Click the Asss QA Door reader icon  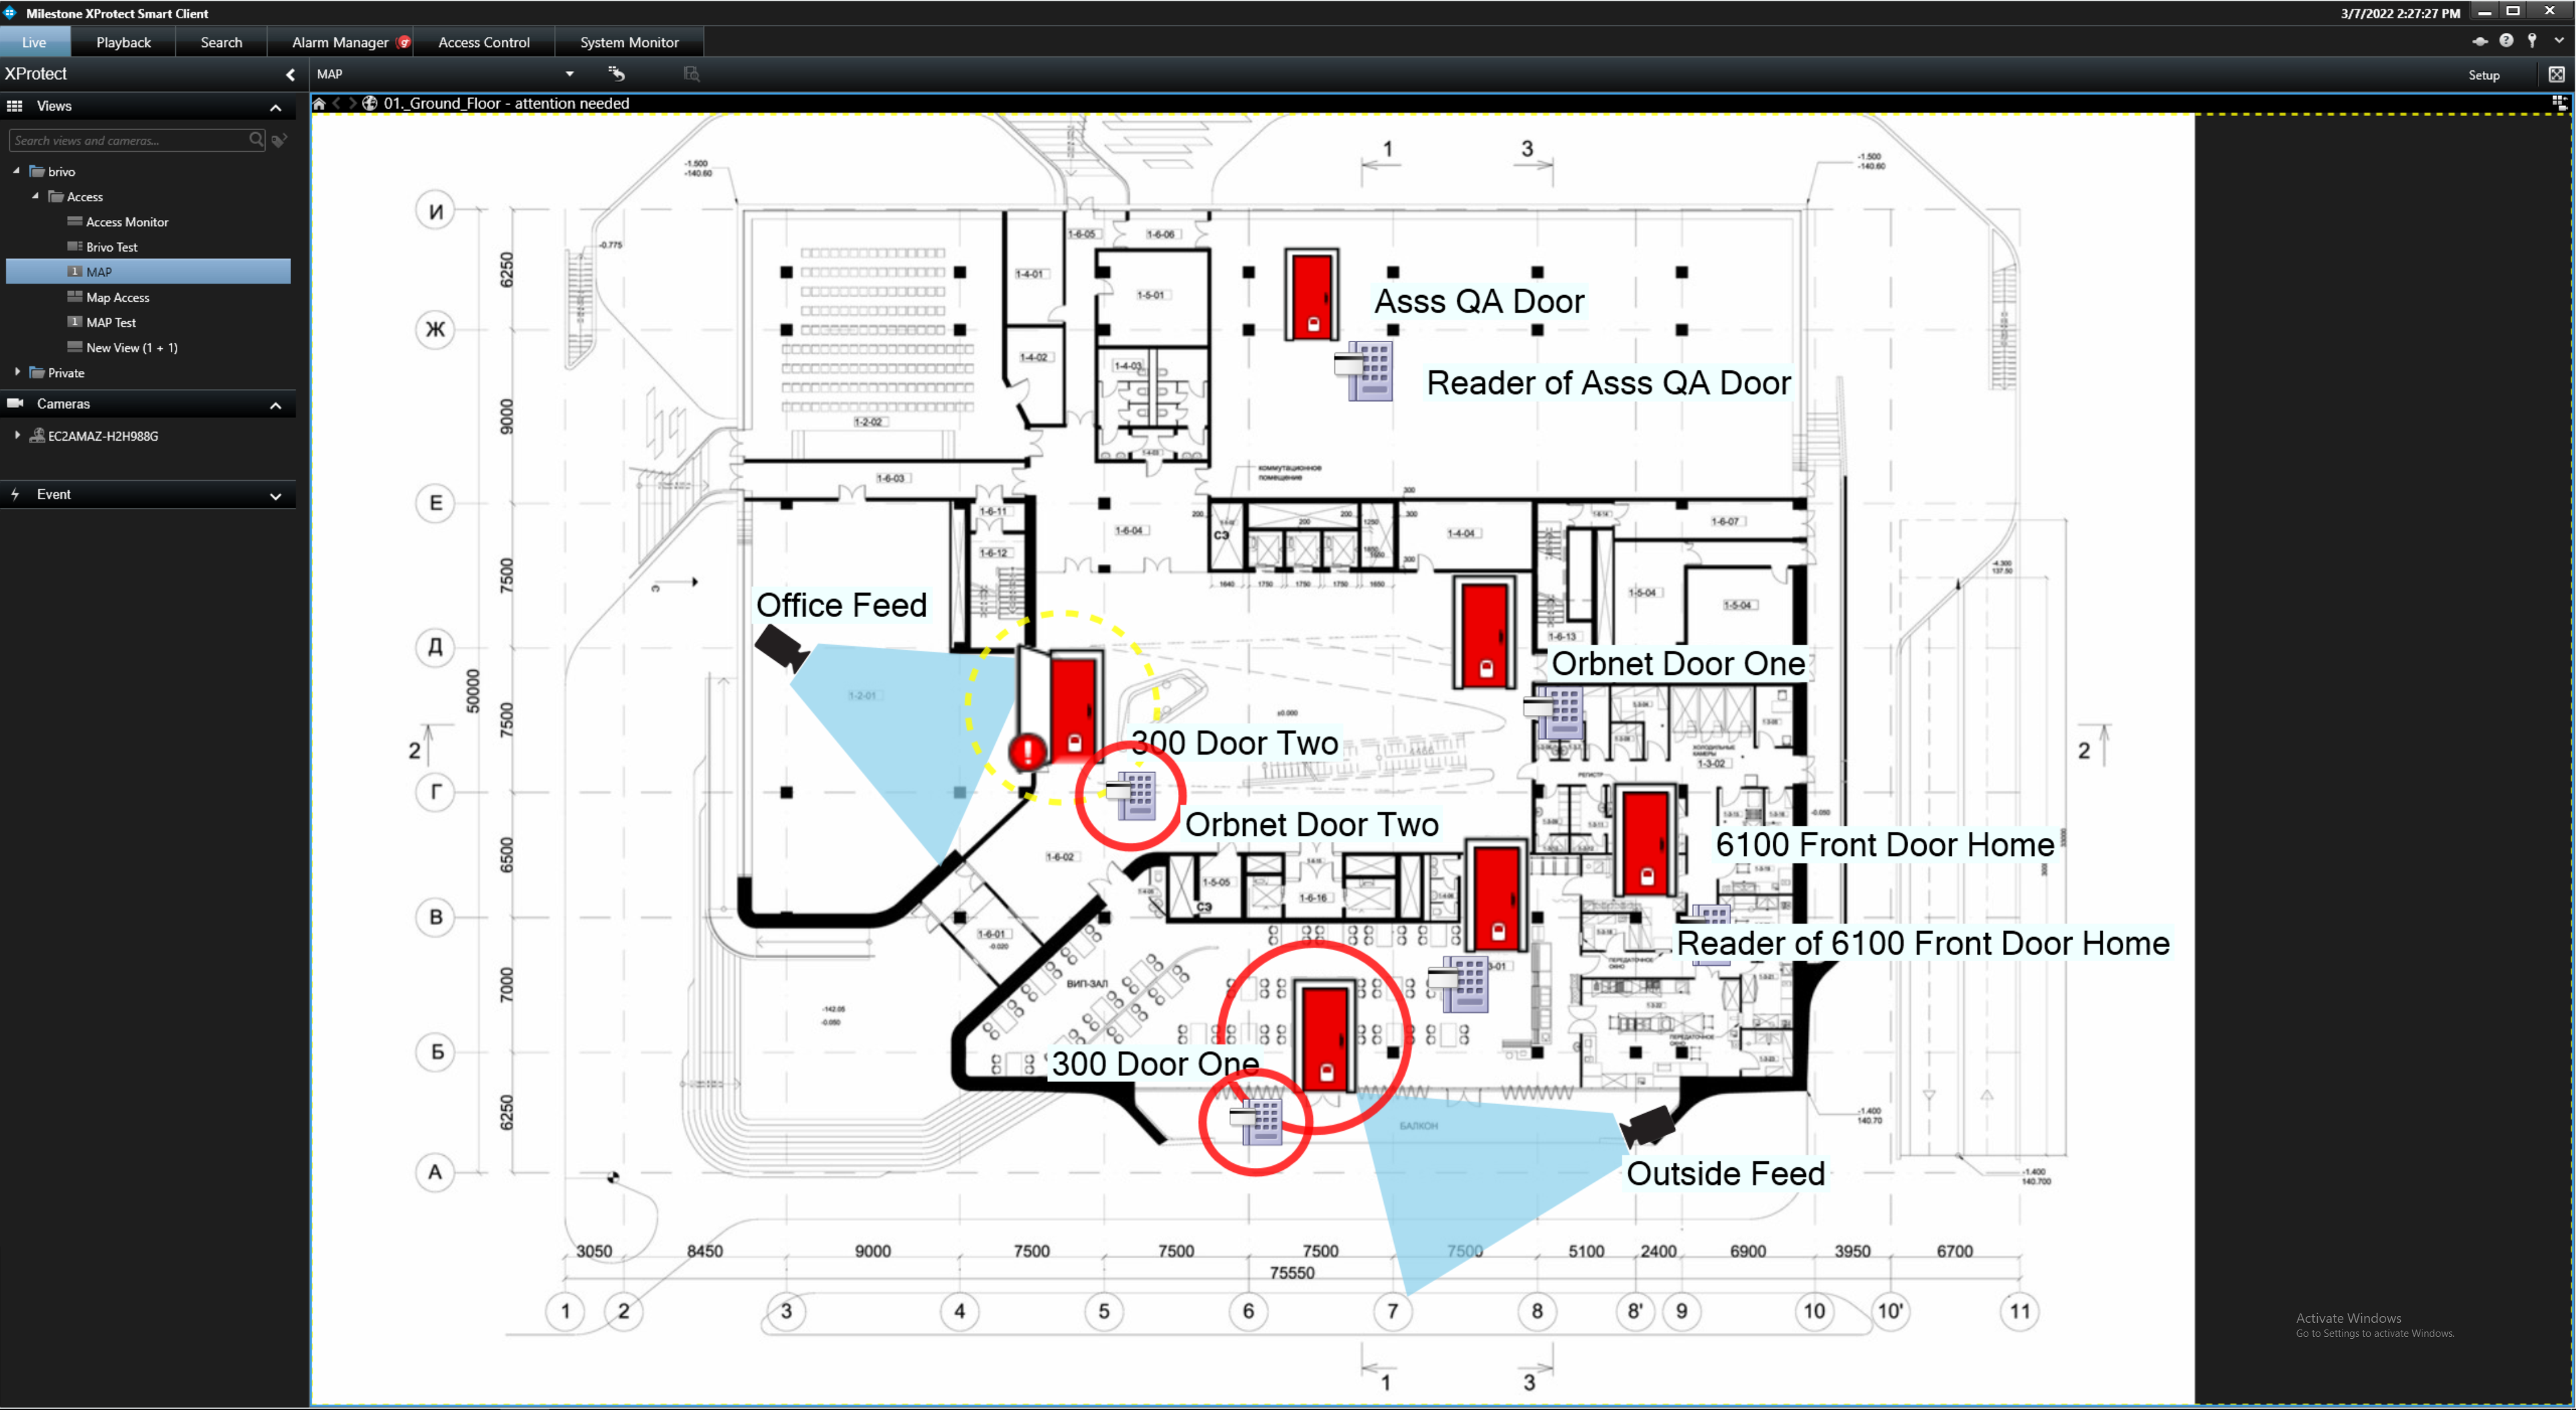pos(1364,370)
